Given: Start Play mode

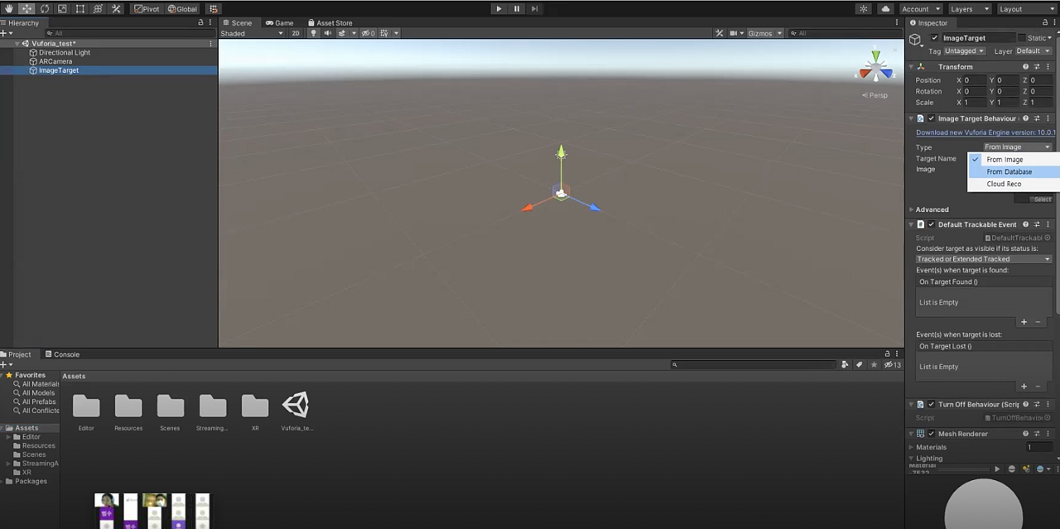Looking at the screenshot, I should coord(499,8).
